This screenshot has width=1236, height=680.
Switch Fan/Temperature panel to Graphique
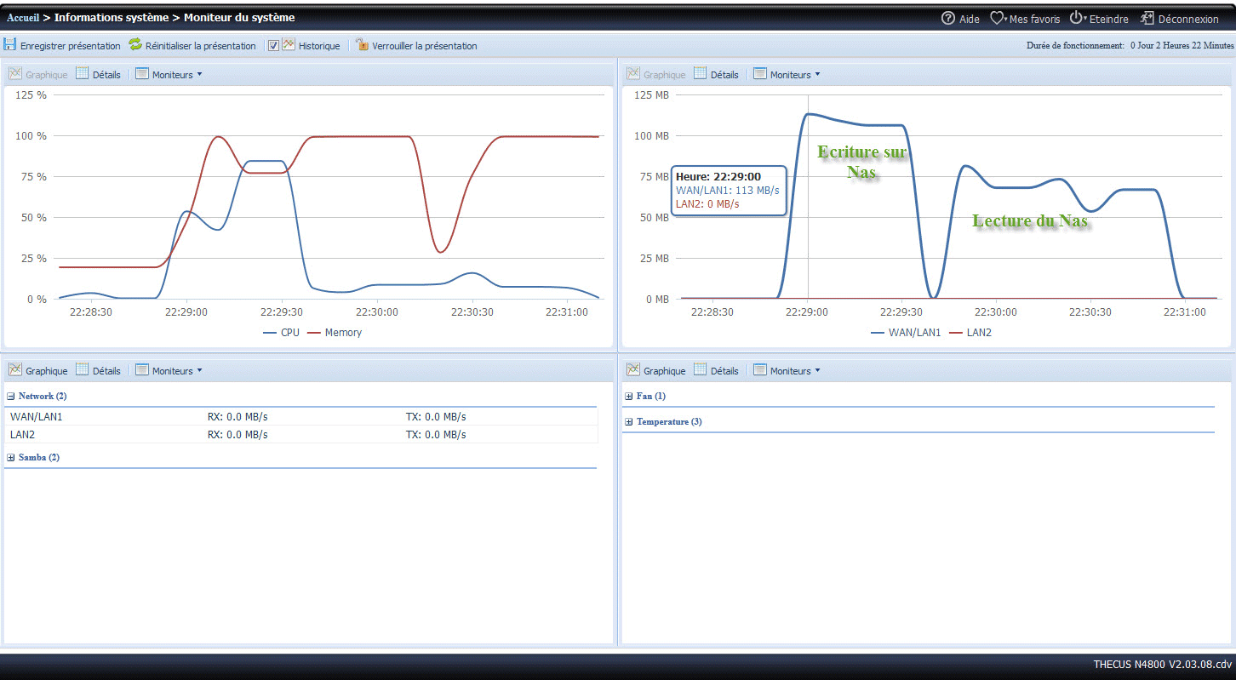click(655, 370)
